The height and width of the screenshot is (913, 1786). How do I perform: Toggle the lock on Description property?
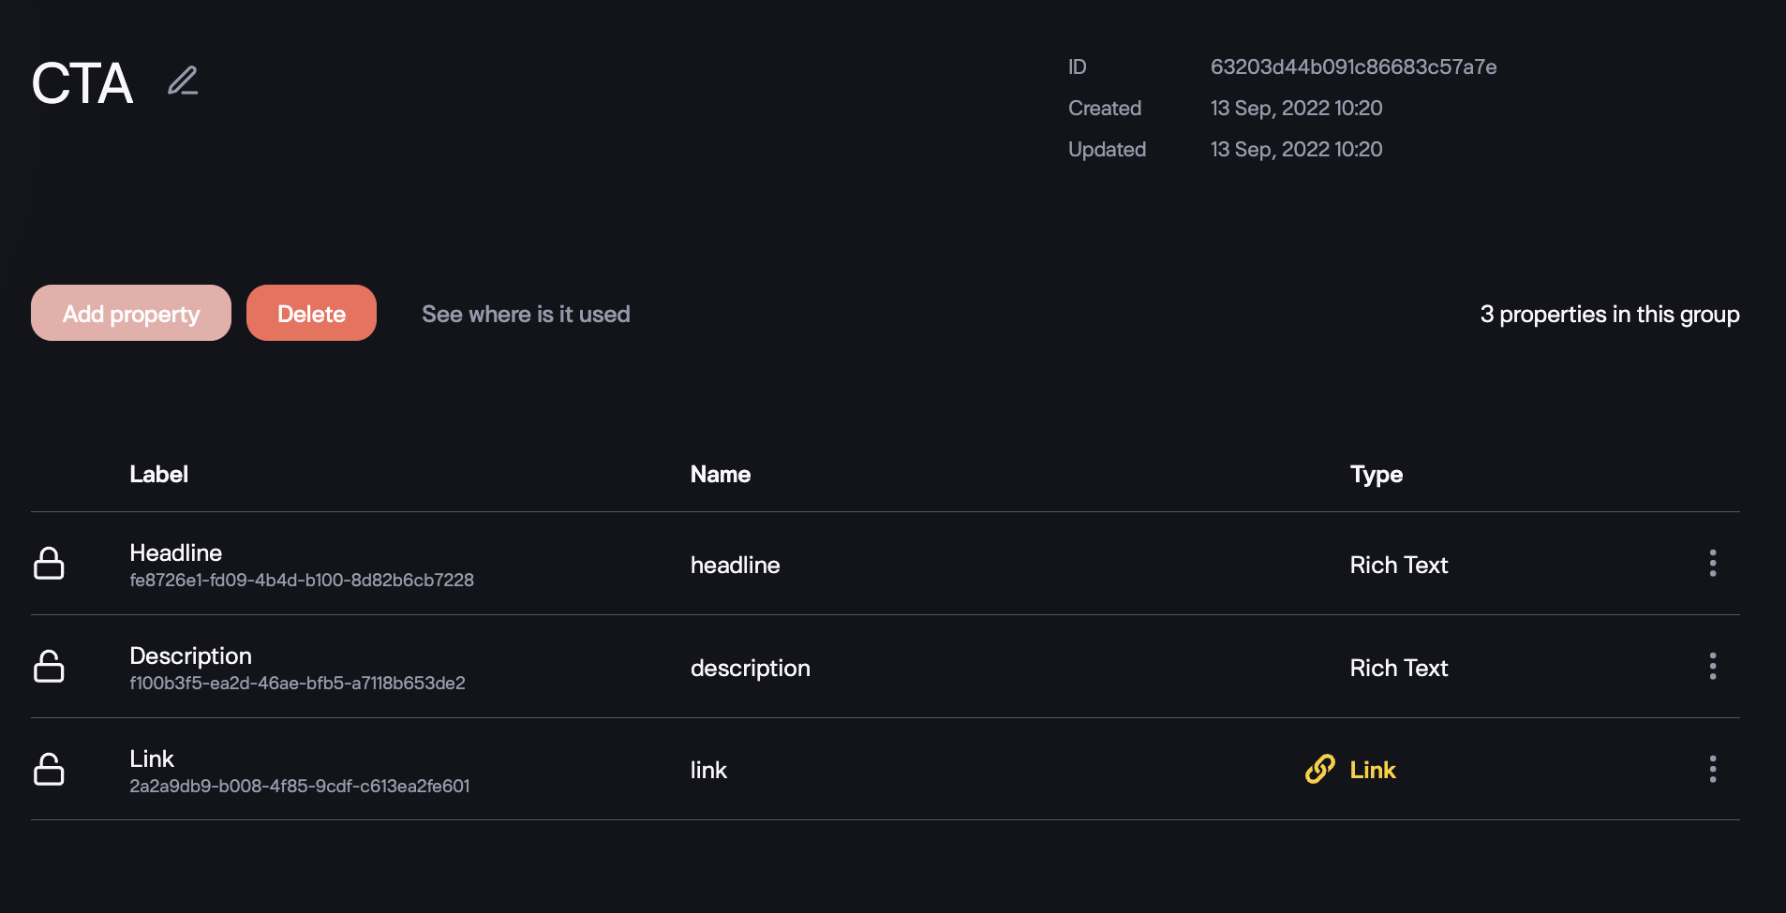click(x=49, y=667)
